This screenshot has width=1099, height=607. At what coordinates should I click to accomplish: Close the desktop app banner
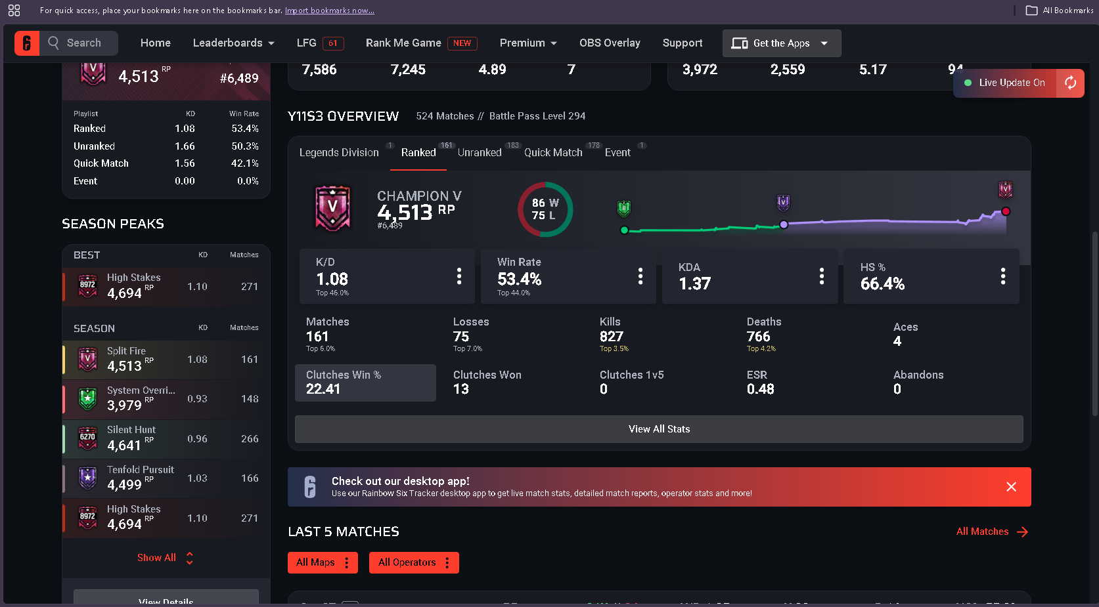pos(1012,487)
